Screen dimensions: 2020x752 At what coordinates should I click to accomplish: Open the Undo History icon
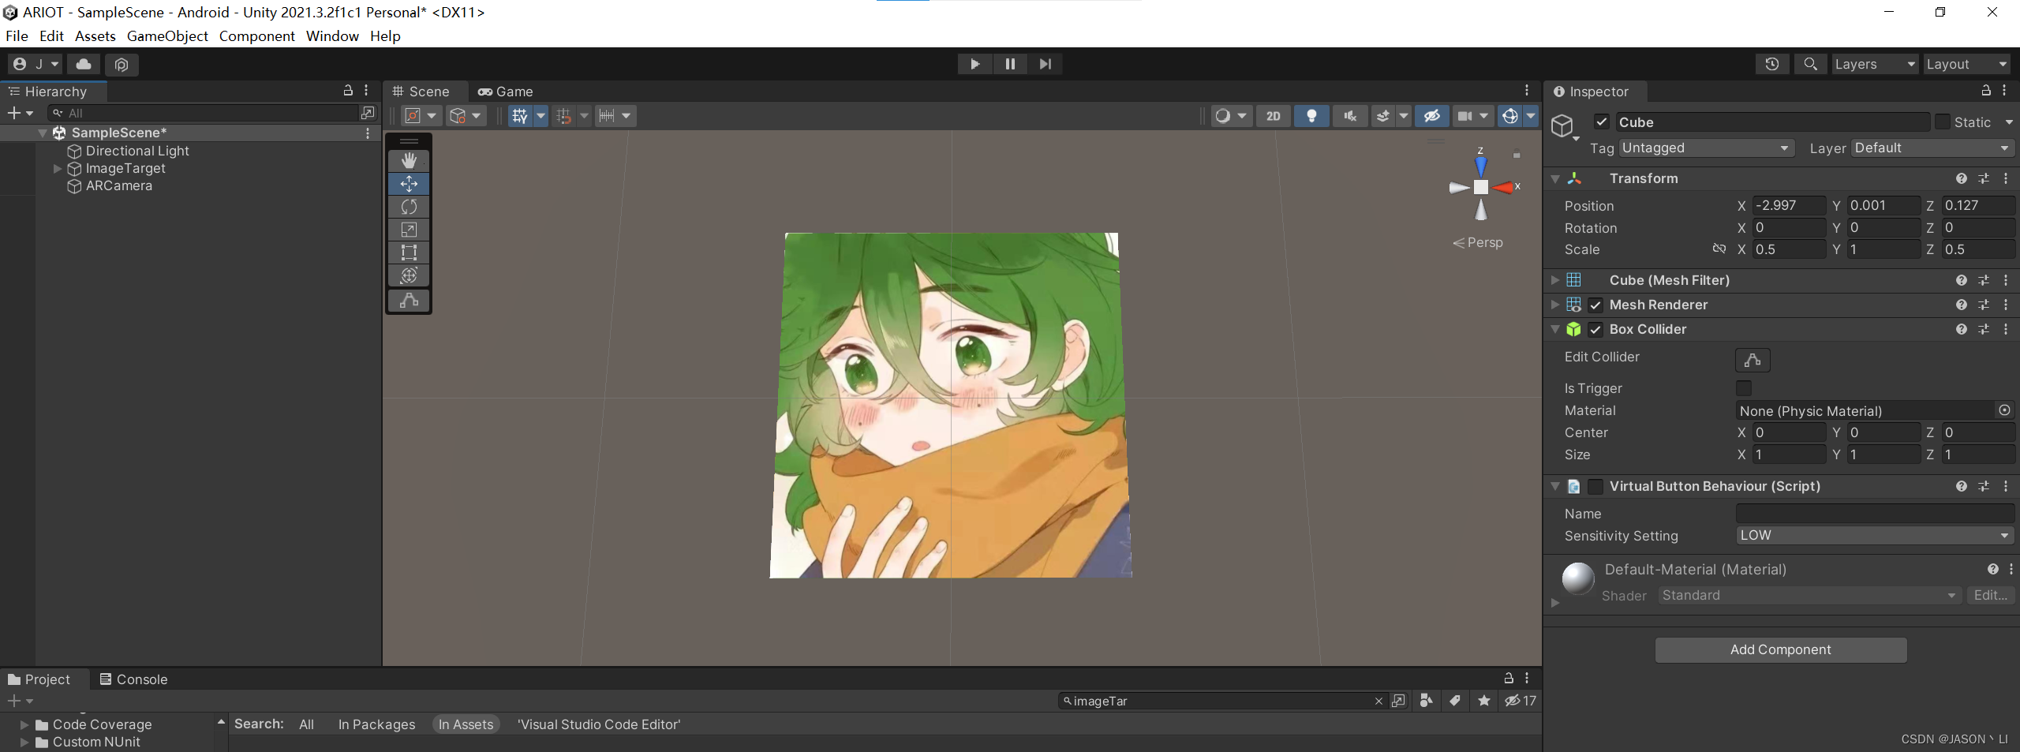pyautogui.click(x=1771, y=64)
